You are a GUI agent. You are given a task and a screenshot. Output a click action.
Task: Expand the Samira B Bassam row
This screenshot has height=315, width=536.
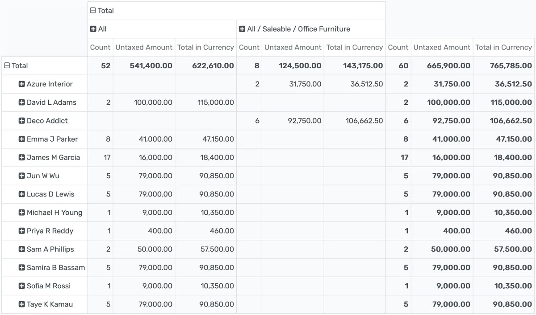coord(21,267)
